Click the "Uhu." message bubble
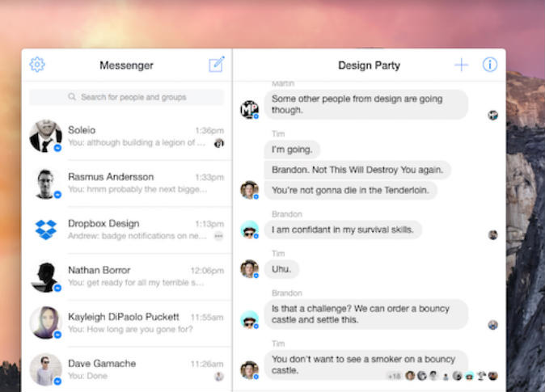Image resolution: width=545 pixels, height=392 pixels. click(282, 269)
